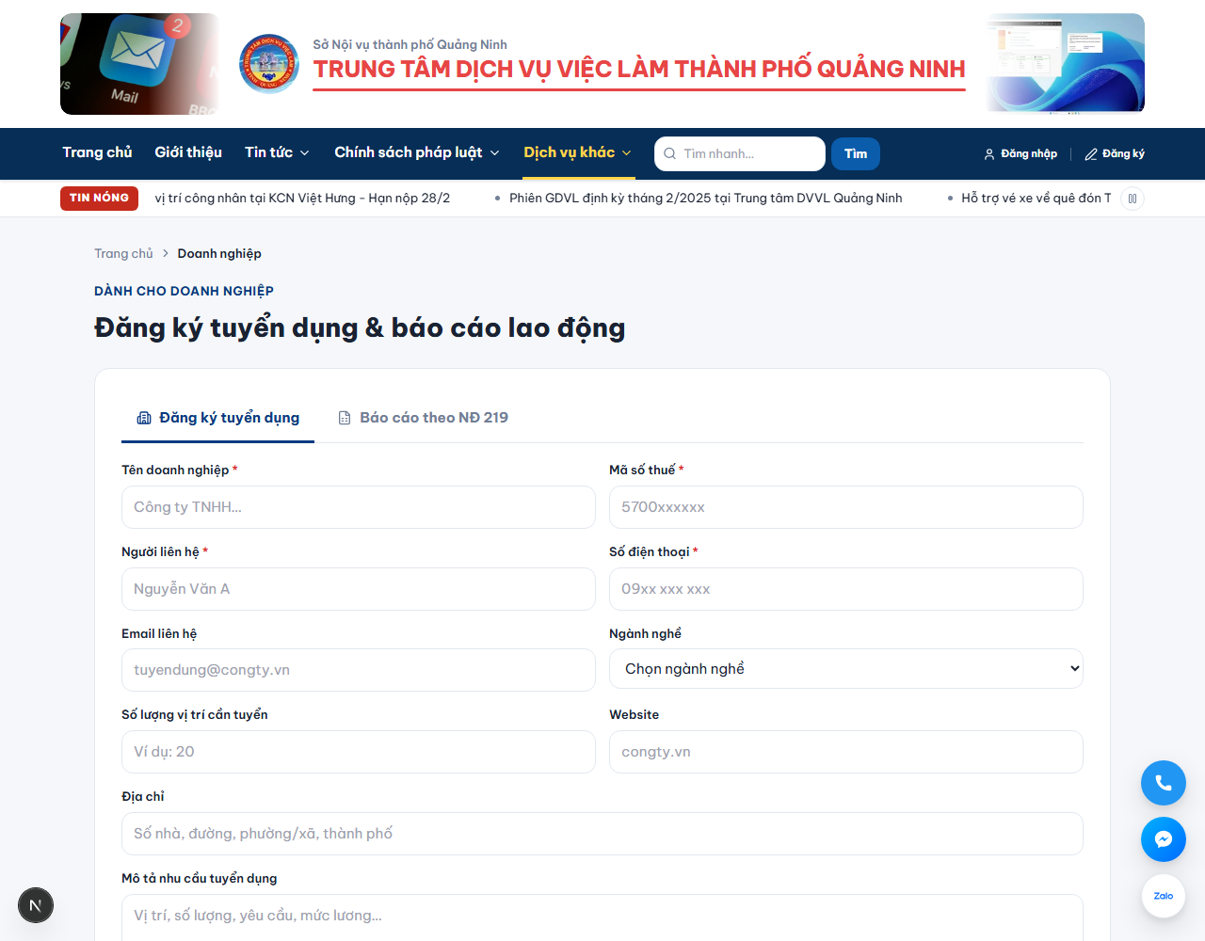Screen dimensions: 1205x941
Task: Open the KCN Việt Hưng ticker news
Action: 302,198
